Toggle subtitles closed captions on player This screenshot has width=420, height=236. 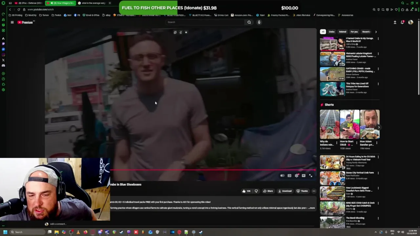pos(289,176)
